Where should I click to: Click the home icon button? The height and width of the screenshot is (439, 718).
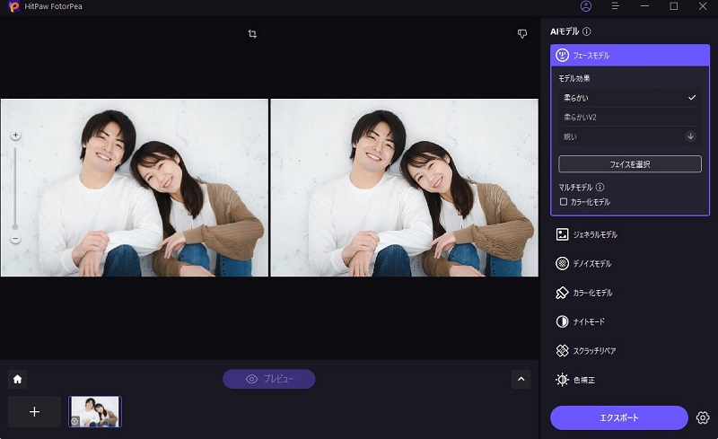tap(17, 379)
